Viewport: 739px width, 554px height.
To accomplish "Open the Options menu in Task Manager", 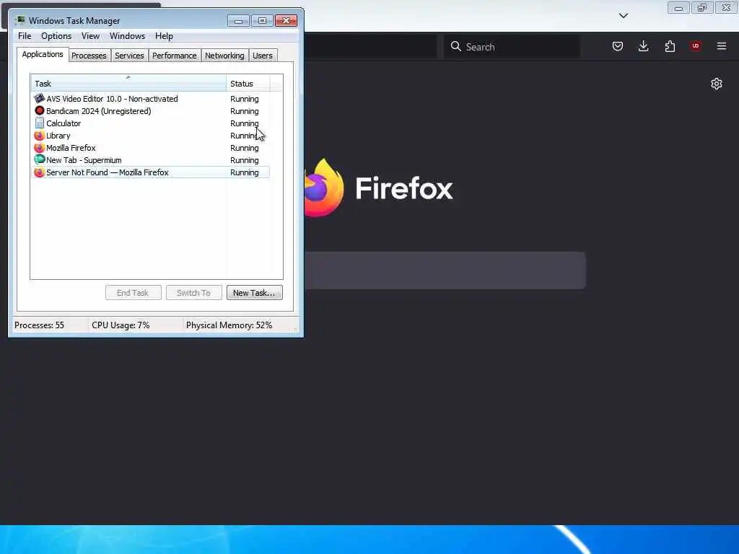I will coord(56,36).
